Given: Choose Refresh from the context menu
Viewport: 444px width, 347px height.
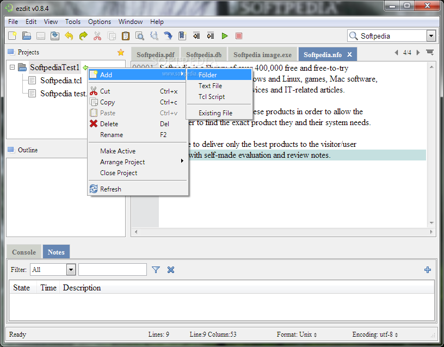Looking at the screenshot, I should point(138,189).
